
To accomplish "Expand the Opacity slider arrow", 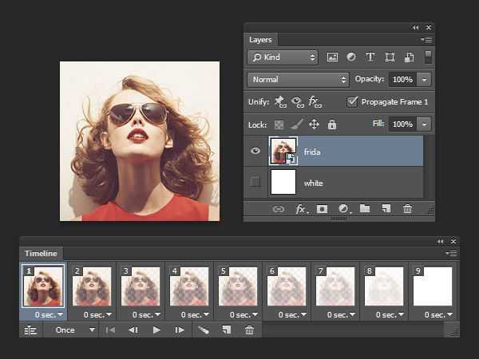I will point(424,80).
